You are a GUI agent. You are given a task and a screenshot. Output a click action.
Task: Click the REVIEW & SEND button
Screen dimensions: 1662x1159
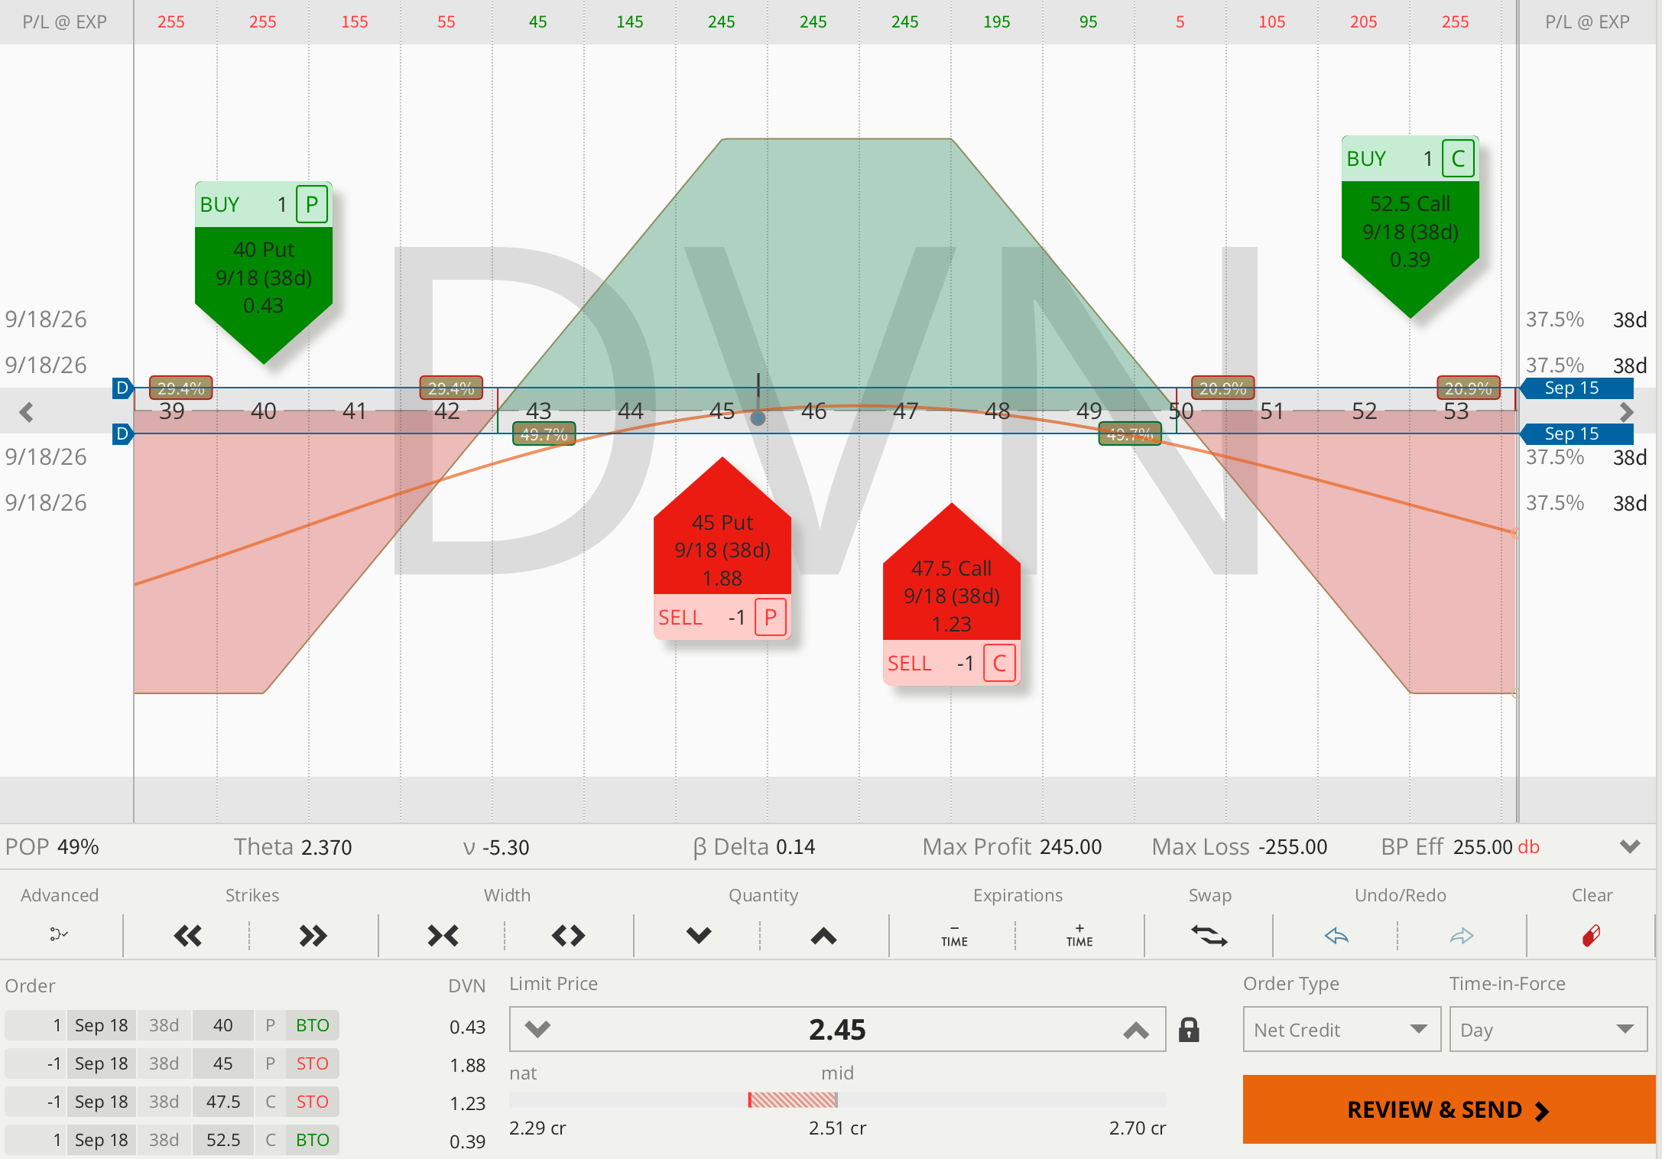[x=1449, y=1109]
